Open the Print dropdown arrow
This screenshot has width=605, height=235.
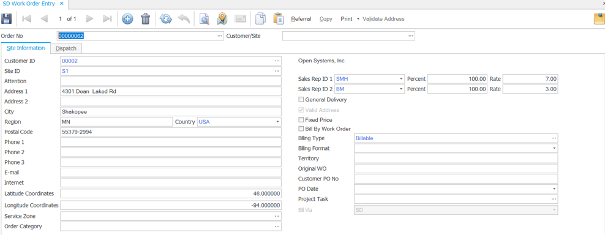tap(358, 19)
